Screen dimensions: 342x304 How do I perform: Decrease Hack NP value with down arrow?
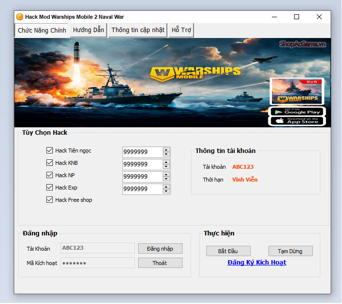[166, 179]
